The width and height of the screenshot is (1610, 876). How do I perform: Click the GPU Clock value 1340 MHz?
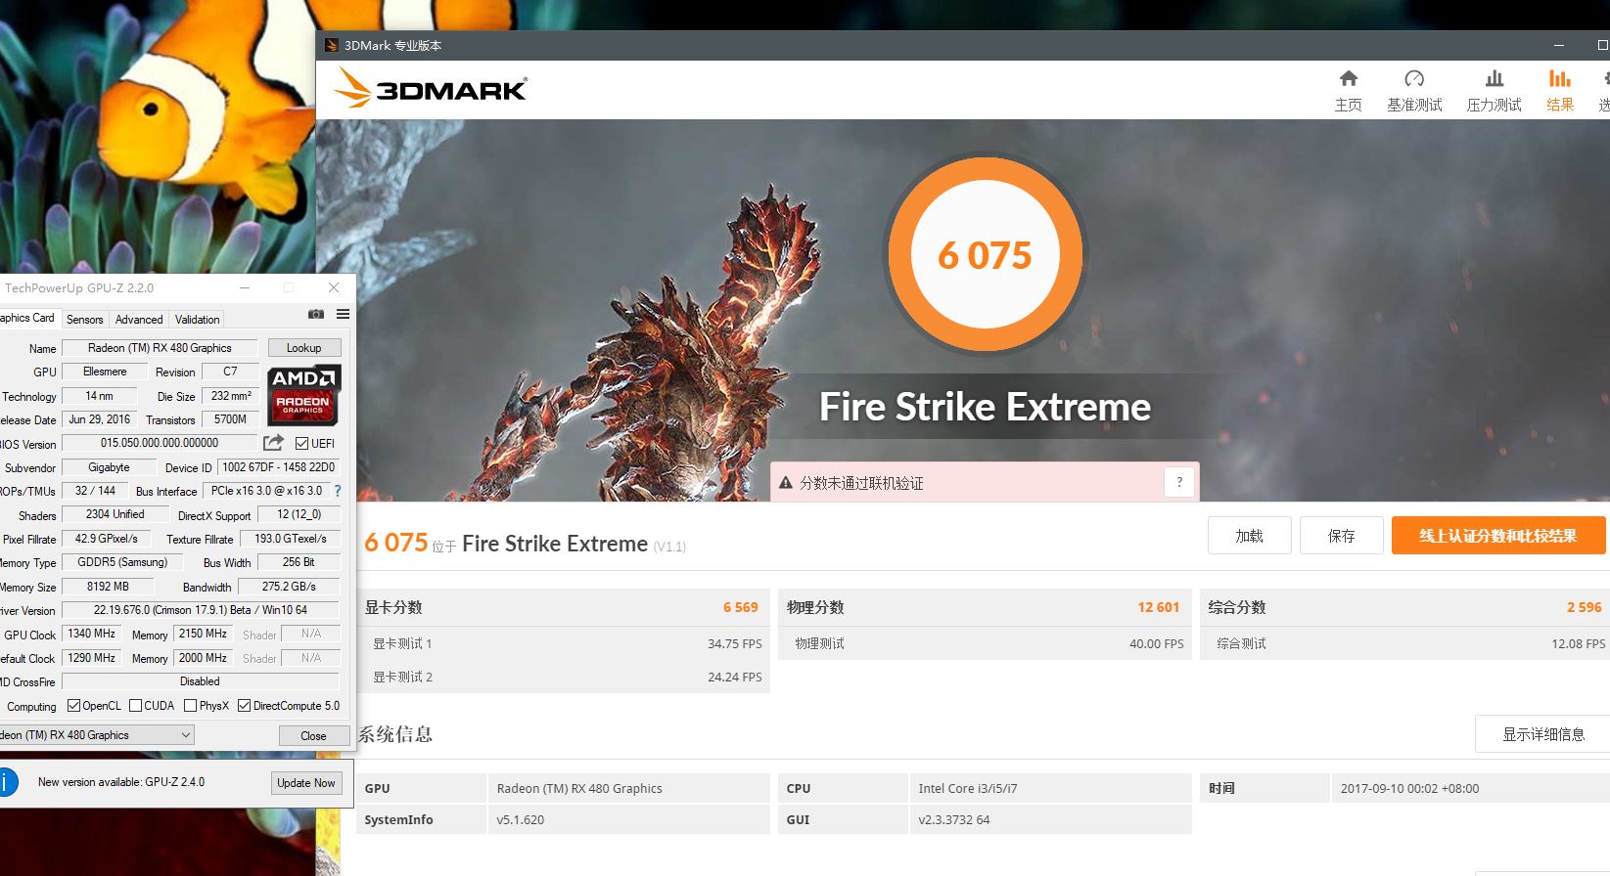(91, 634)
